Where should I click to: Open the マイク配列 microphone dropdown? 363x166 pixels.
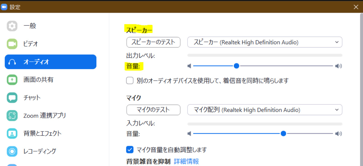(x=265, y=110)
